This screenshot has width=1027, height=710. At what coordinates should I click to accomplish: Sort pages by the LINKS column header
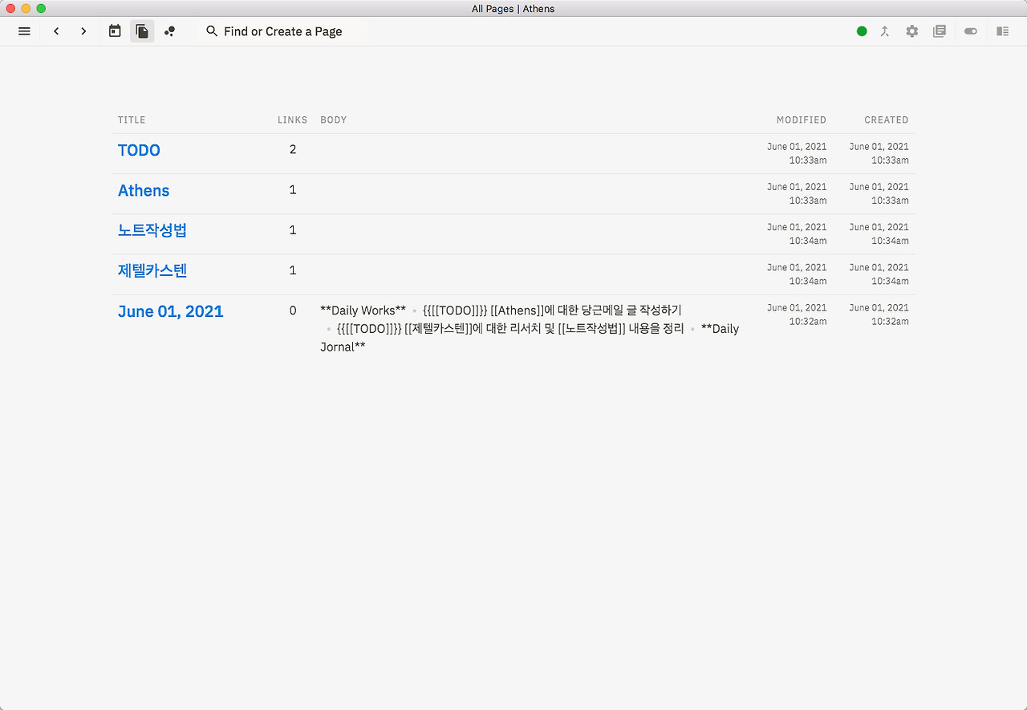pyautogui.click(x=293, y=120)
